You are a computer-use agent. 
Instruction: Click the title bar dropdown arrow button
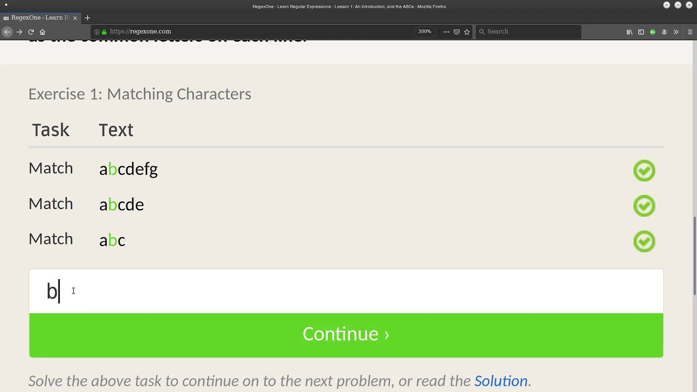click(667, 5)
